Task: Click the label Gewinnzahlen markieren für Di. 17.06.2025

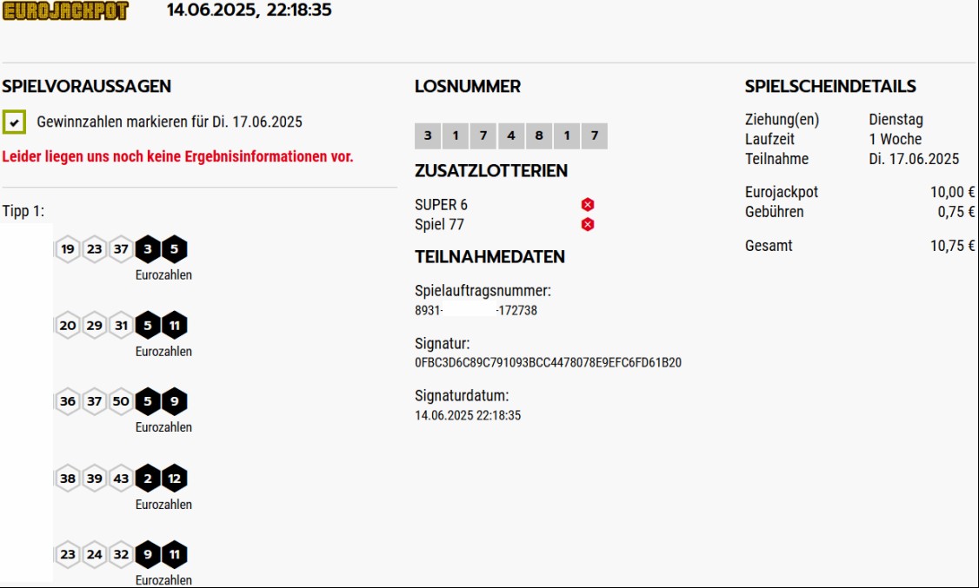Action: 170,122
